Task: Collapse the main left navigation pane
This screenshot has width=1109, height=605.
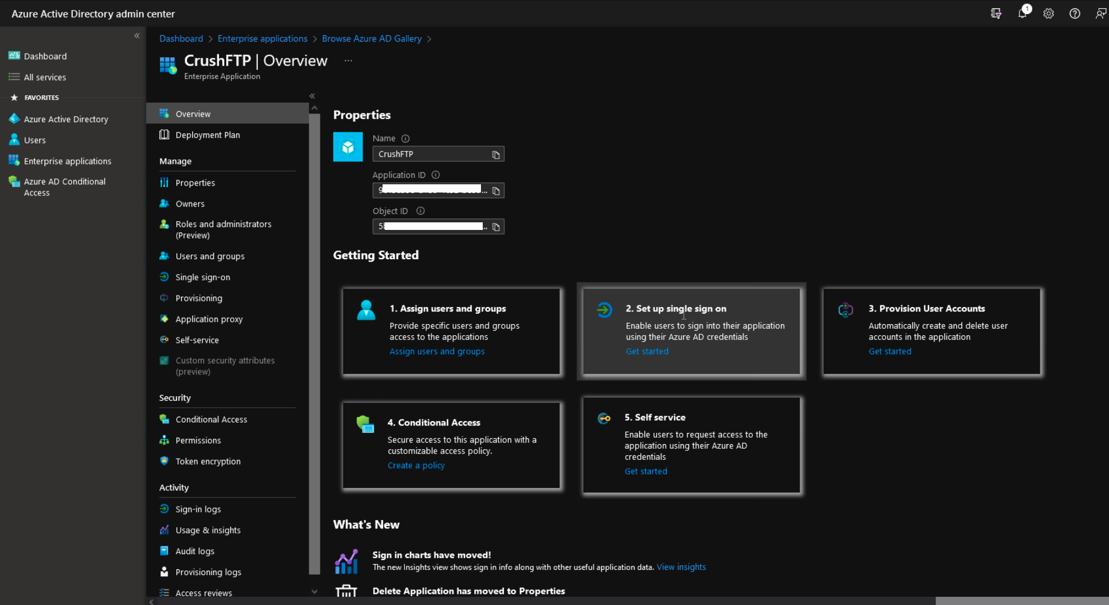Action: coord(137,36)
